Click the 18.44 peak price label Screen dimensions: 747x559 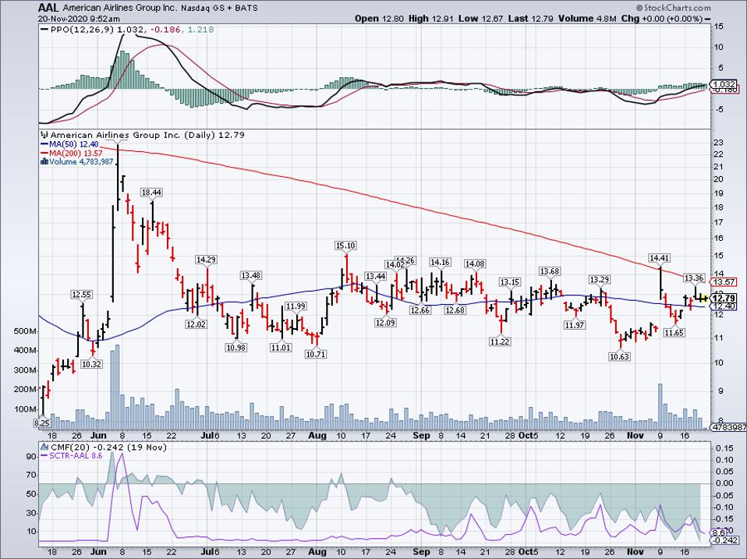click(151, 193)
